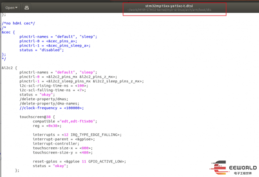Click i2c-scl-rising-time-ns = <100>; line

(54, 86)
